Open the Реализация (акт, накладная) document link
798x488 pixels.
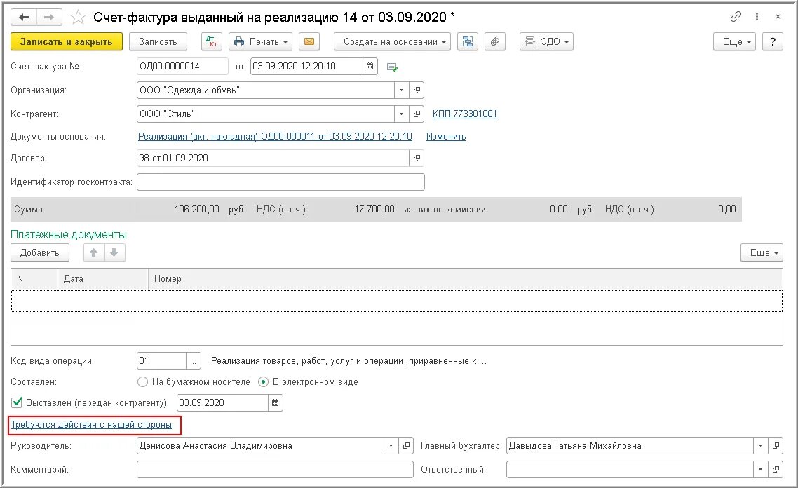(275, 137)
